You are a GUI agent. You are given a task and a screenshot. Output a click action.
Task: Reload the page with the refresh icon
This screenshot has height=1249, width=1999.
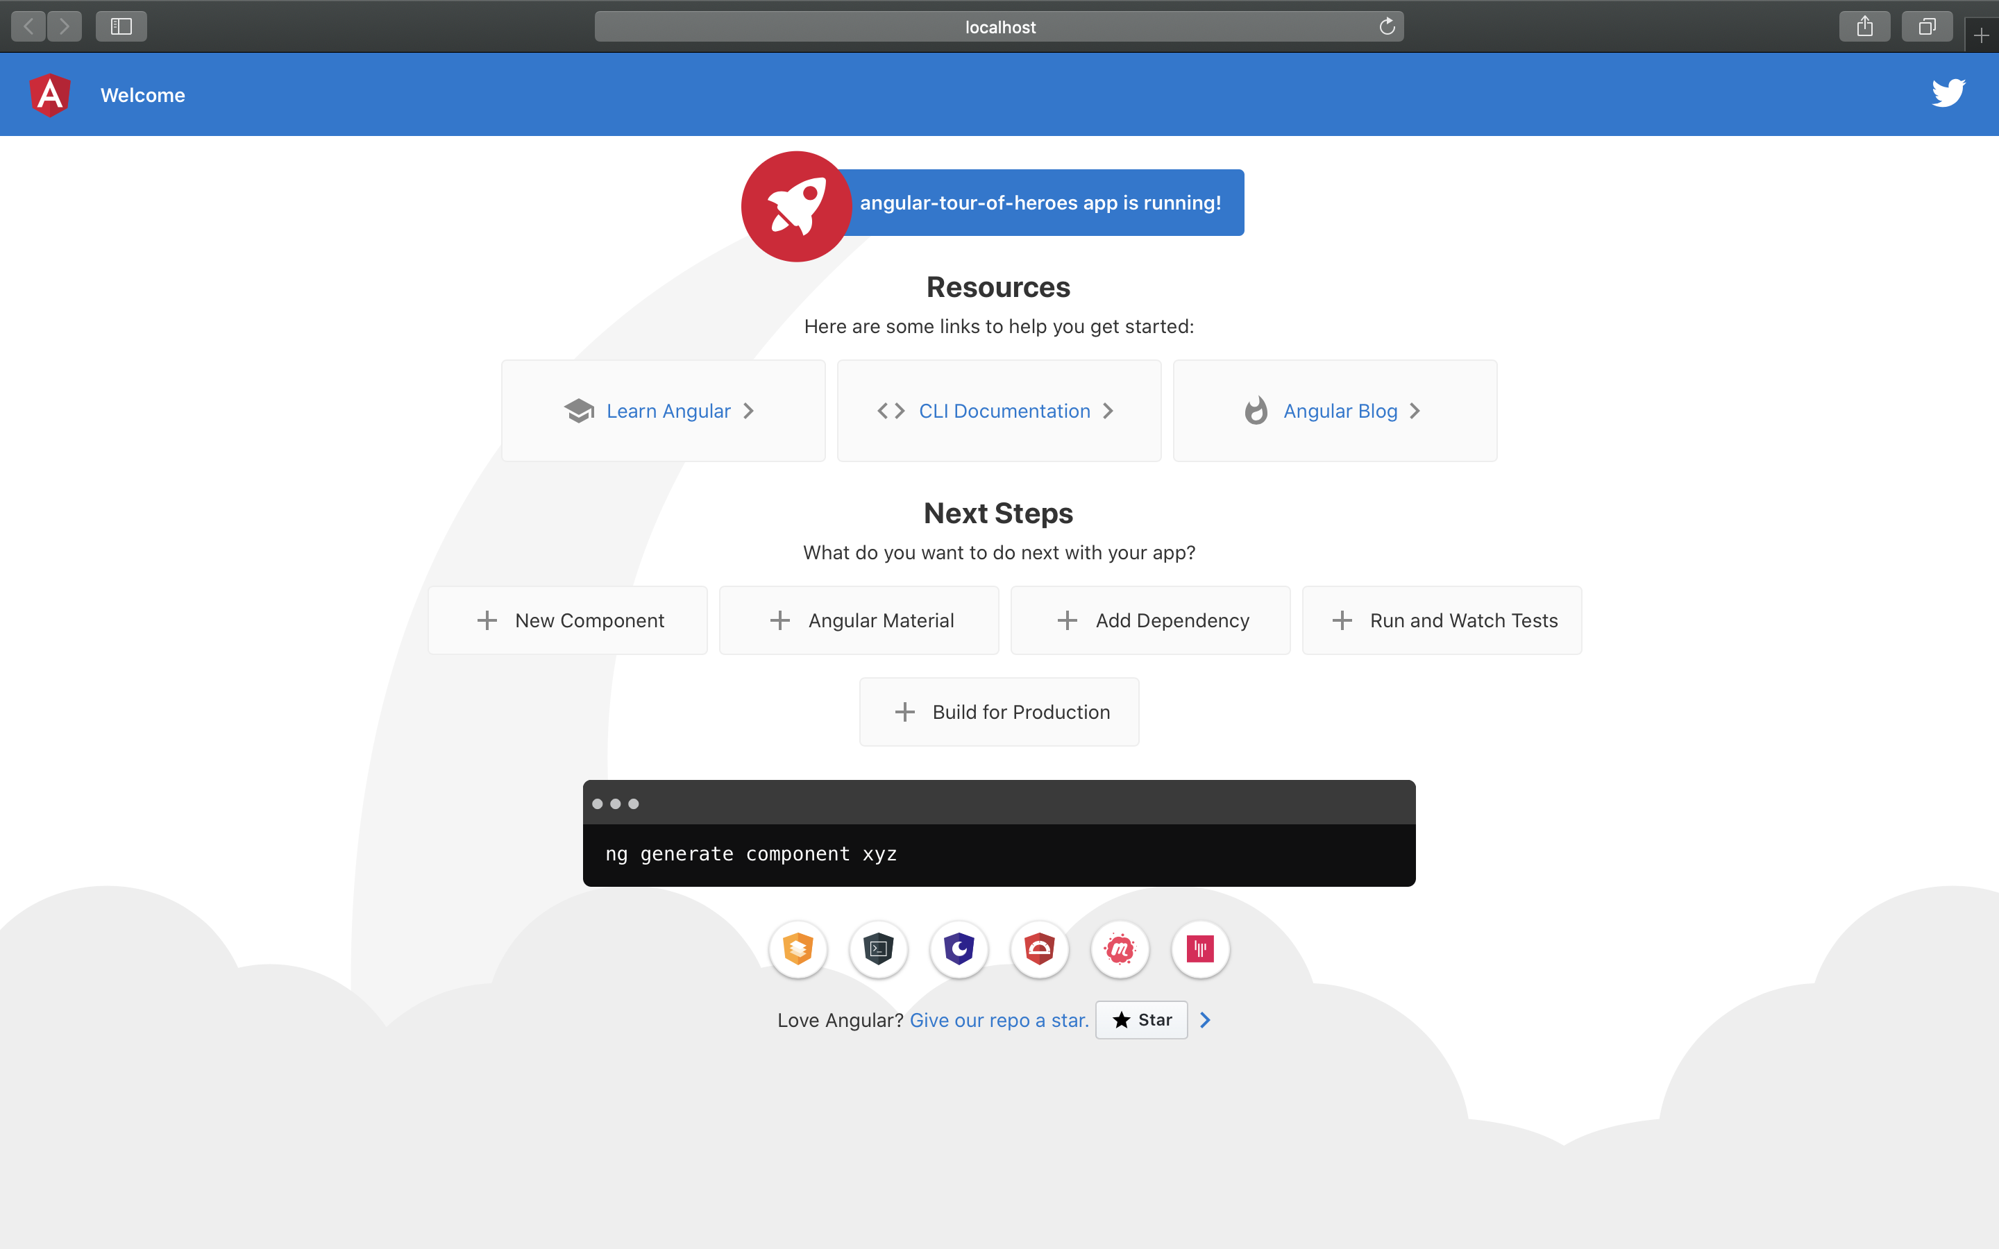[x=1387, y=26]
